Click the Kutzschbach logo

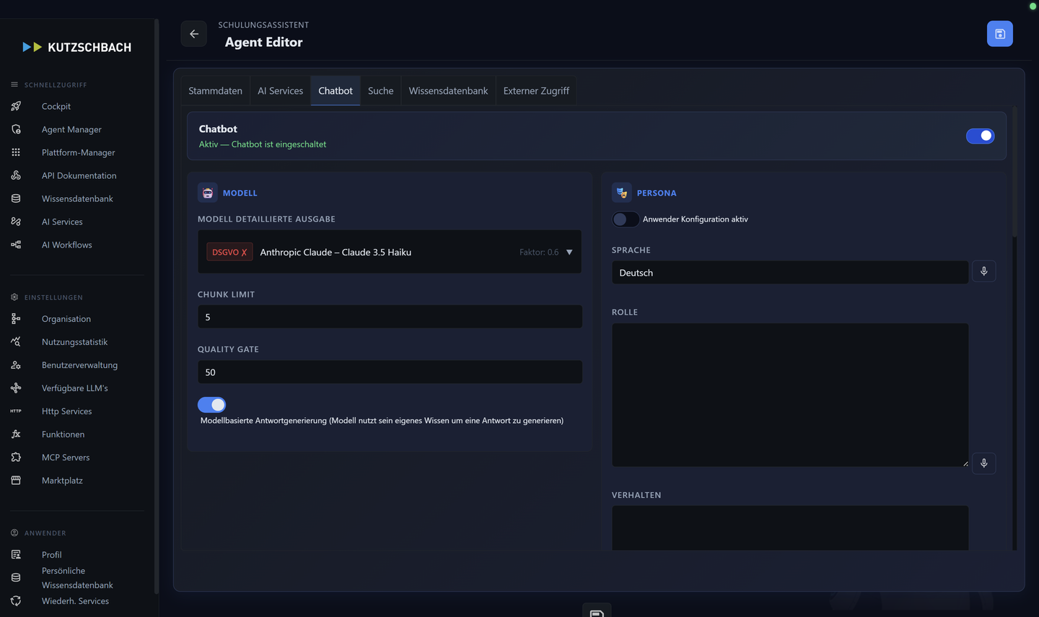click(x=77, y=47)
